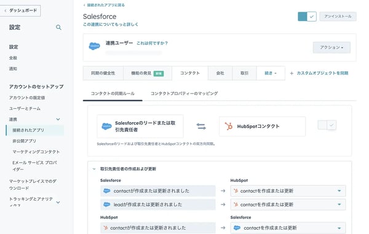Click the HubSpotコンタクト card

pyautogui.click(x=262, y=127)
